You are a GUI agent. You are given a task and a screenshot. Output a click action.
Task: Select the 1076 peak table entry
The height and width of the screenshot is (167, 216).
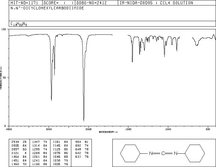click(60, 153)
